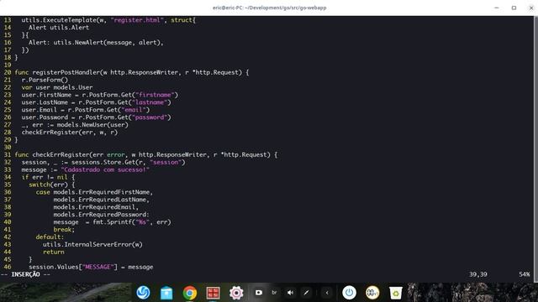
Task: Click the cursor position '39,39' in status line
Action: [478, 274]
